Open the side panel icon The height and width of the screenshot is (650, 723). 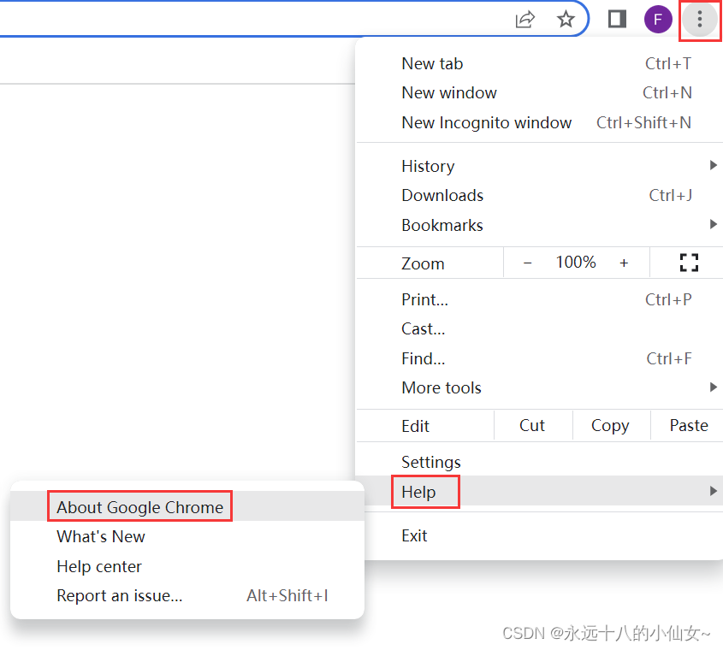point(617,20)
